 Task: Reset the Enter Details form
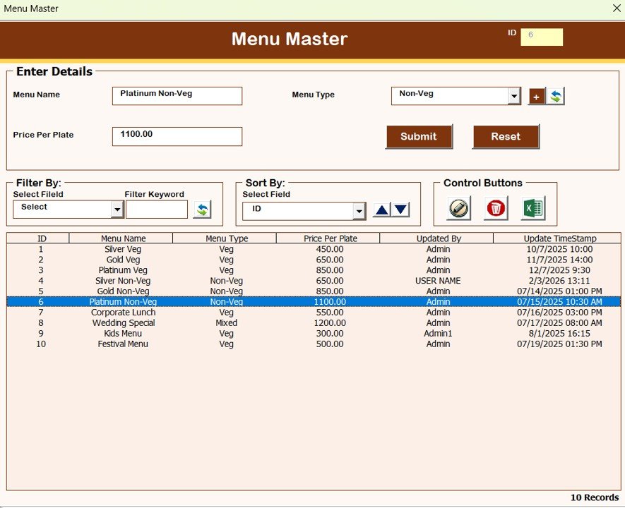tap(506, 136)
